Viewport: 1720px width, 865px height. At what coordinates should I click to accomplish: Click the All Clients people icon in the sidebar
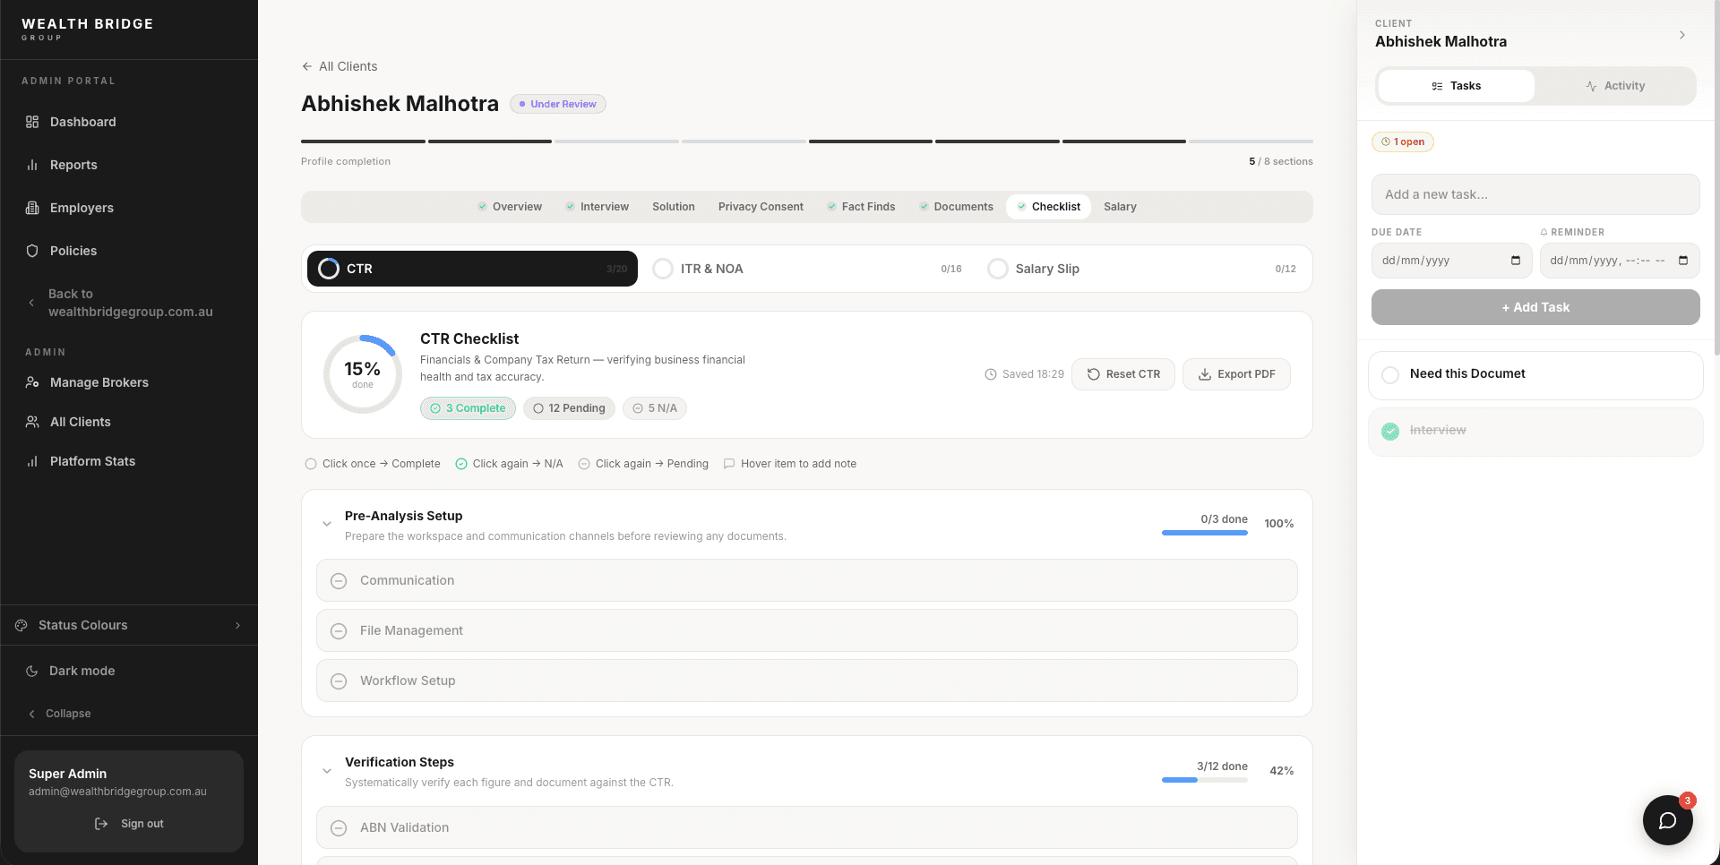click(x=32, y=422)
